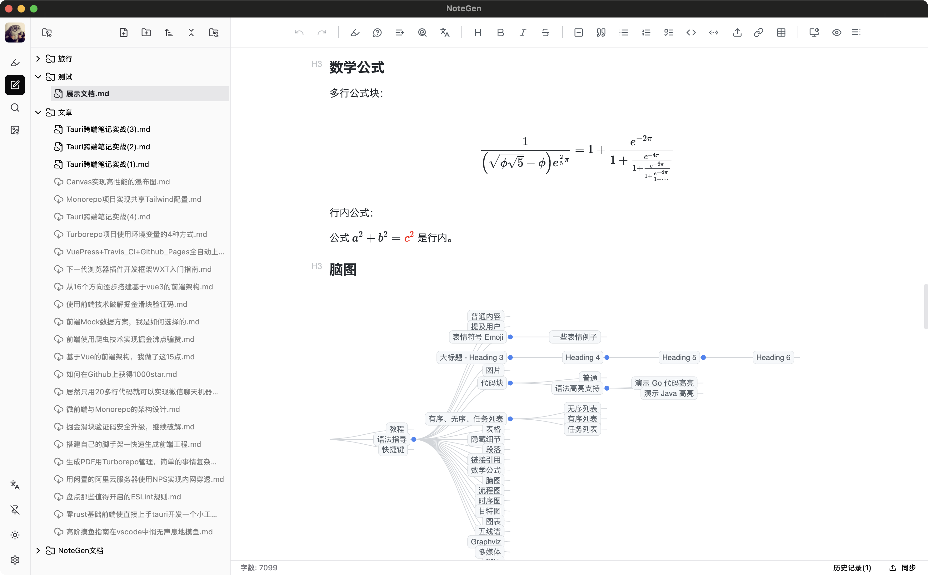Apply strikethrough formatting from toolbar

click(545, 33)
